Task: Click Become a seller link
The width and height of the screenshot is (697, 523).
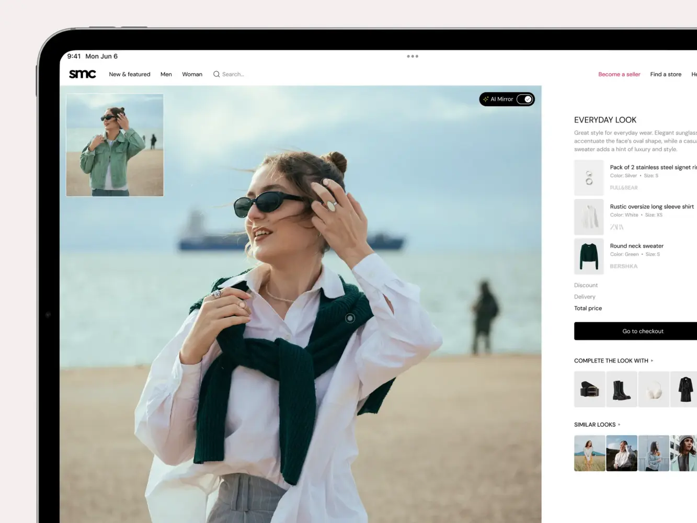Action: 619,74
